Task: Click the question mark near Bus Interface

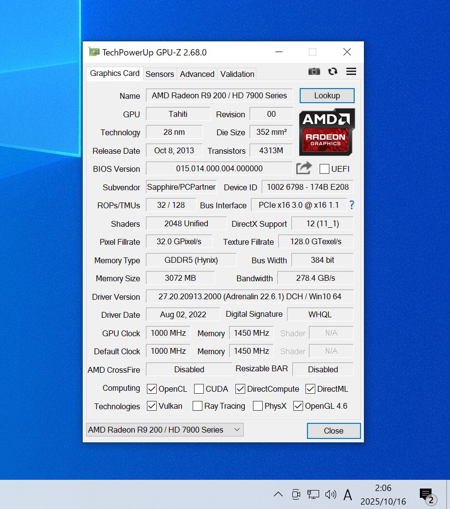Action: coord(352,205)
